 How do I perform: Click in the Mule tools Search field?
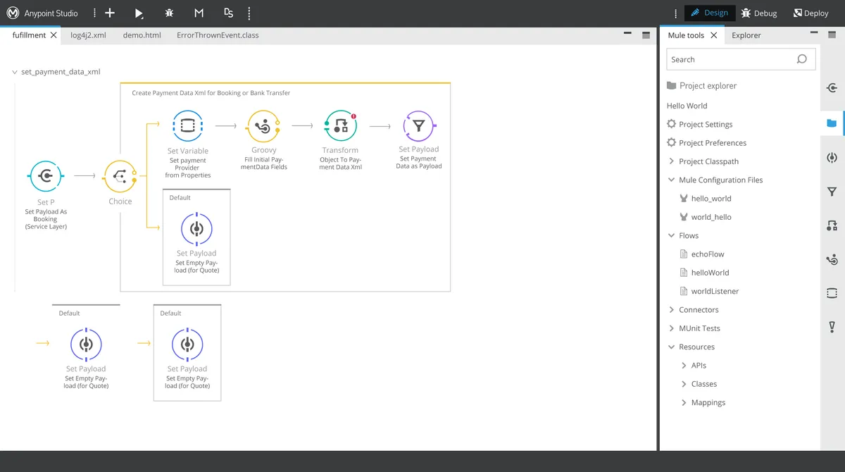pos(729,59)
